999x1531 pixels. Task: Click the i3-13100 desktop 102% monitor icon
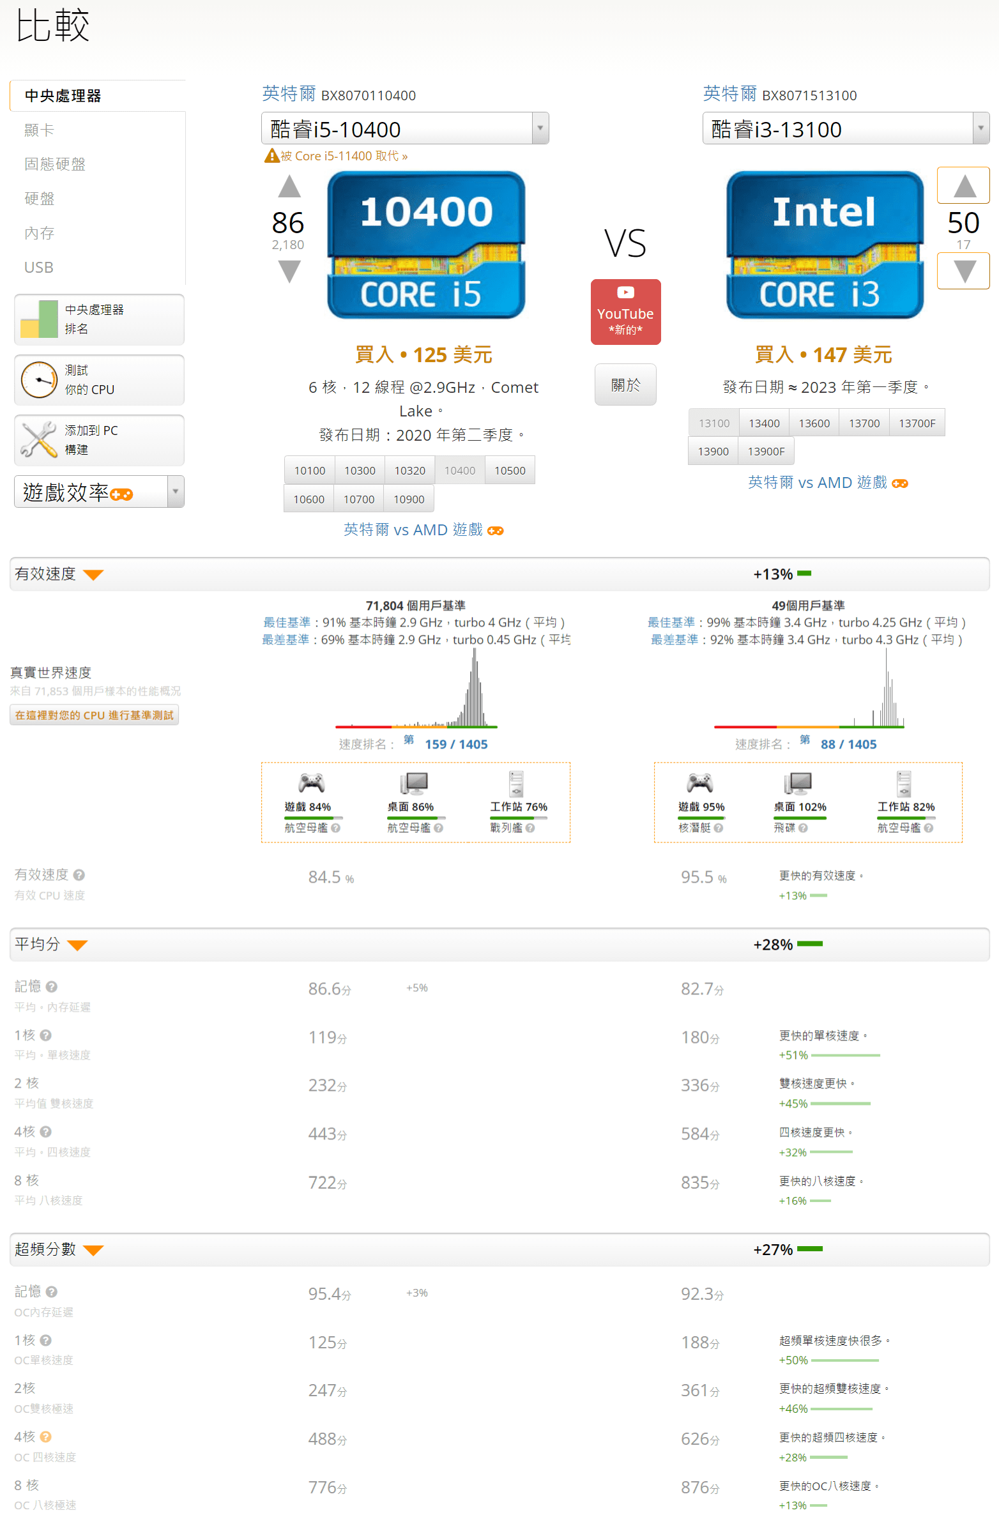click(x=798, y=783)
